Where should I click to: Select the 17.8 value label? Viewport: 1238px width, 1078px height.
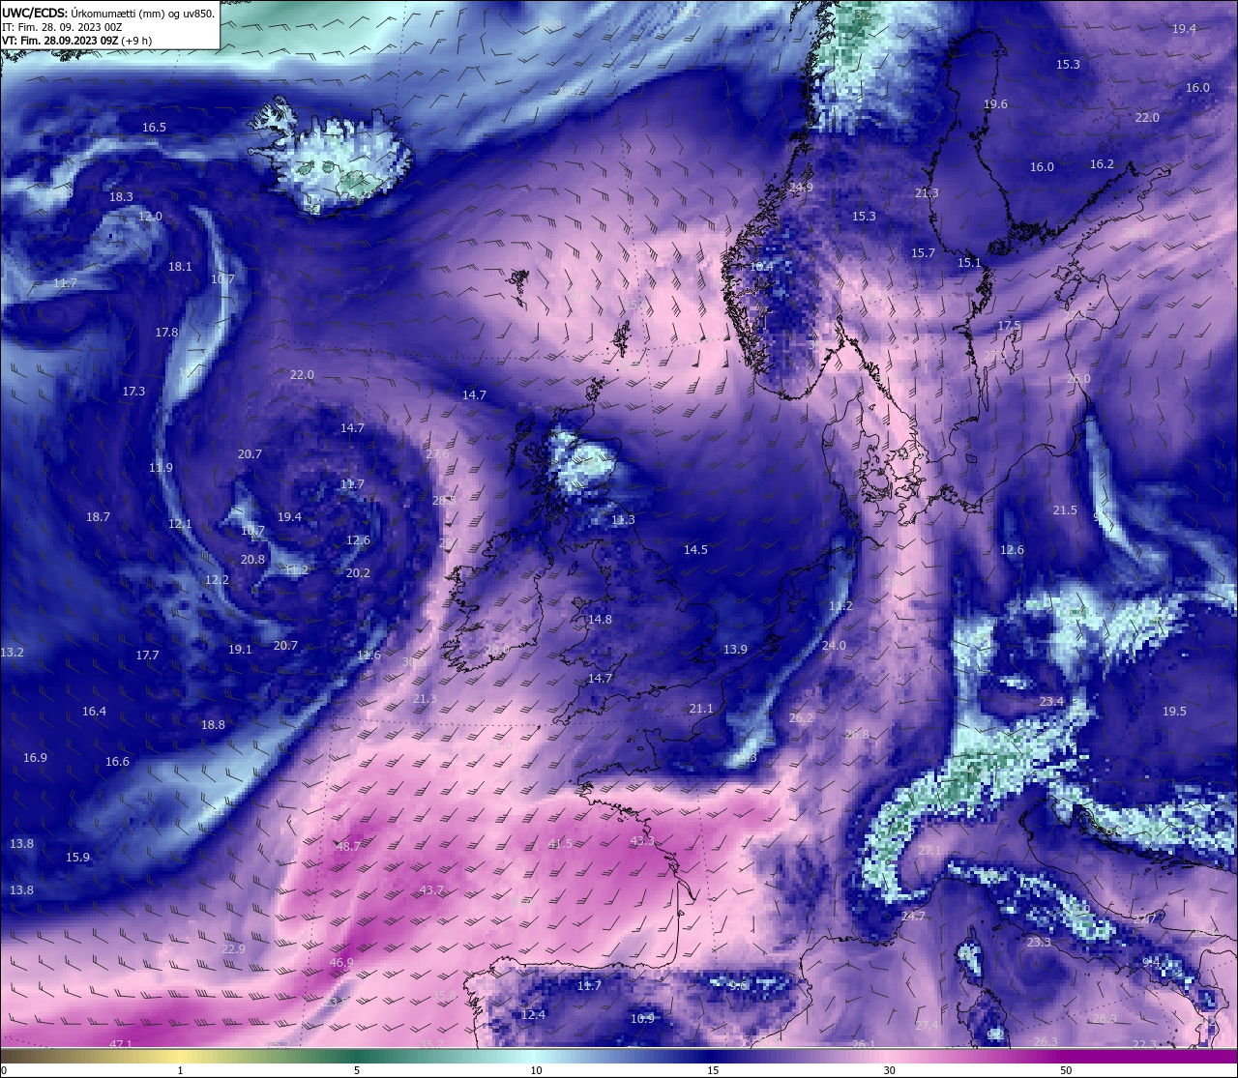click(166, 333)
